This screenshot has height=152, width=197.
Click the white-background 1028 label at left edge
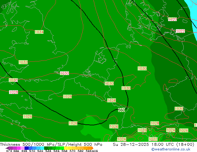[14, 92]
